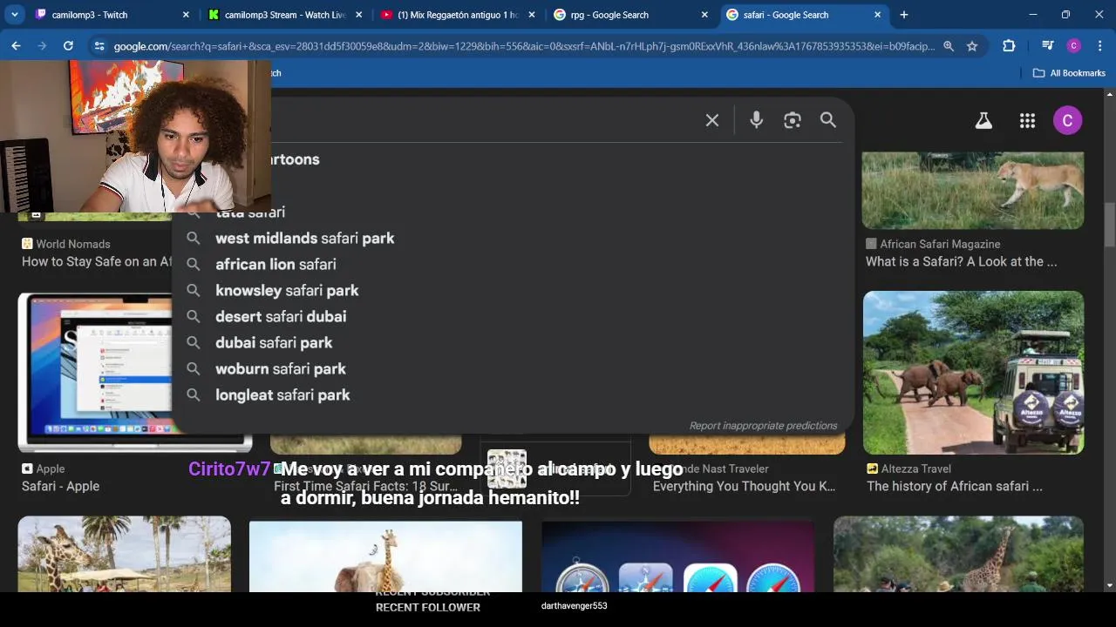
Task: Choose suggestion longleat safari park
Action: 282,395
